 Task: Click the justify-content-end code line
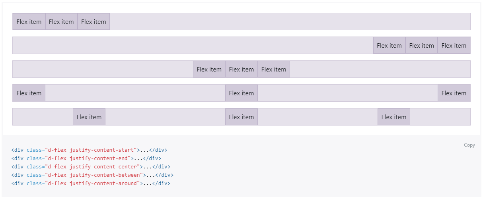[86, 158]
